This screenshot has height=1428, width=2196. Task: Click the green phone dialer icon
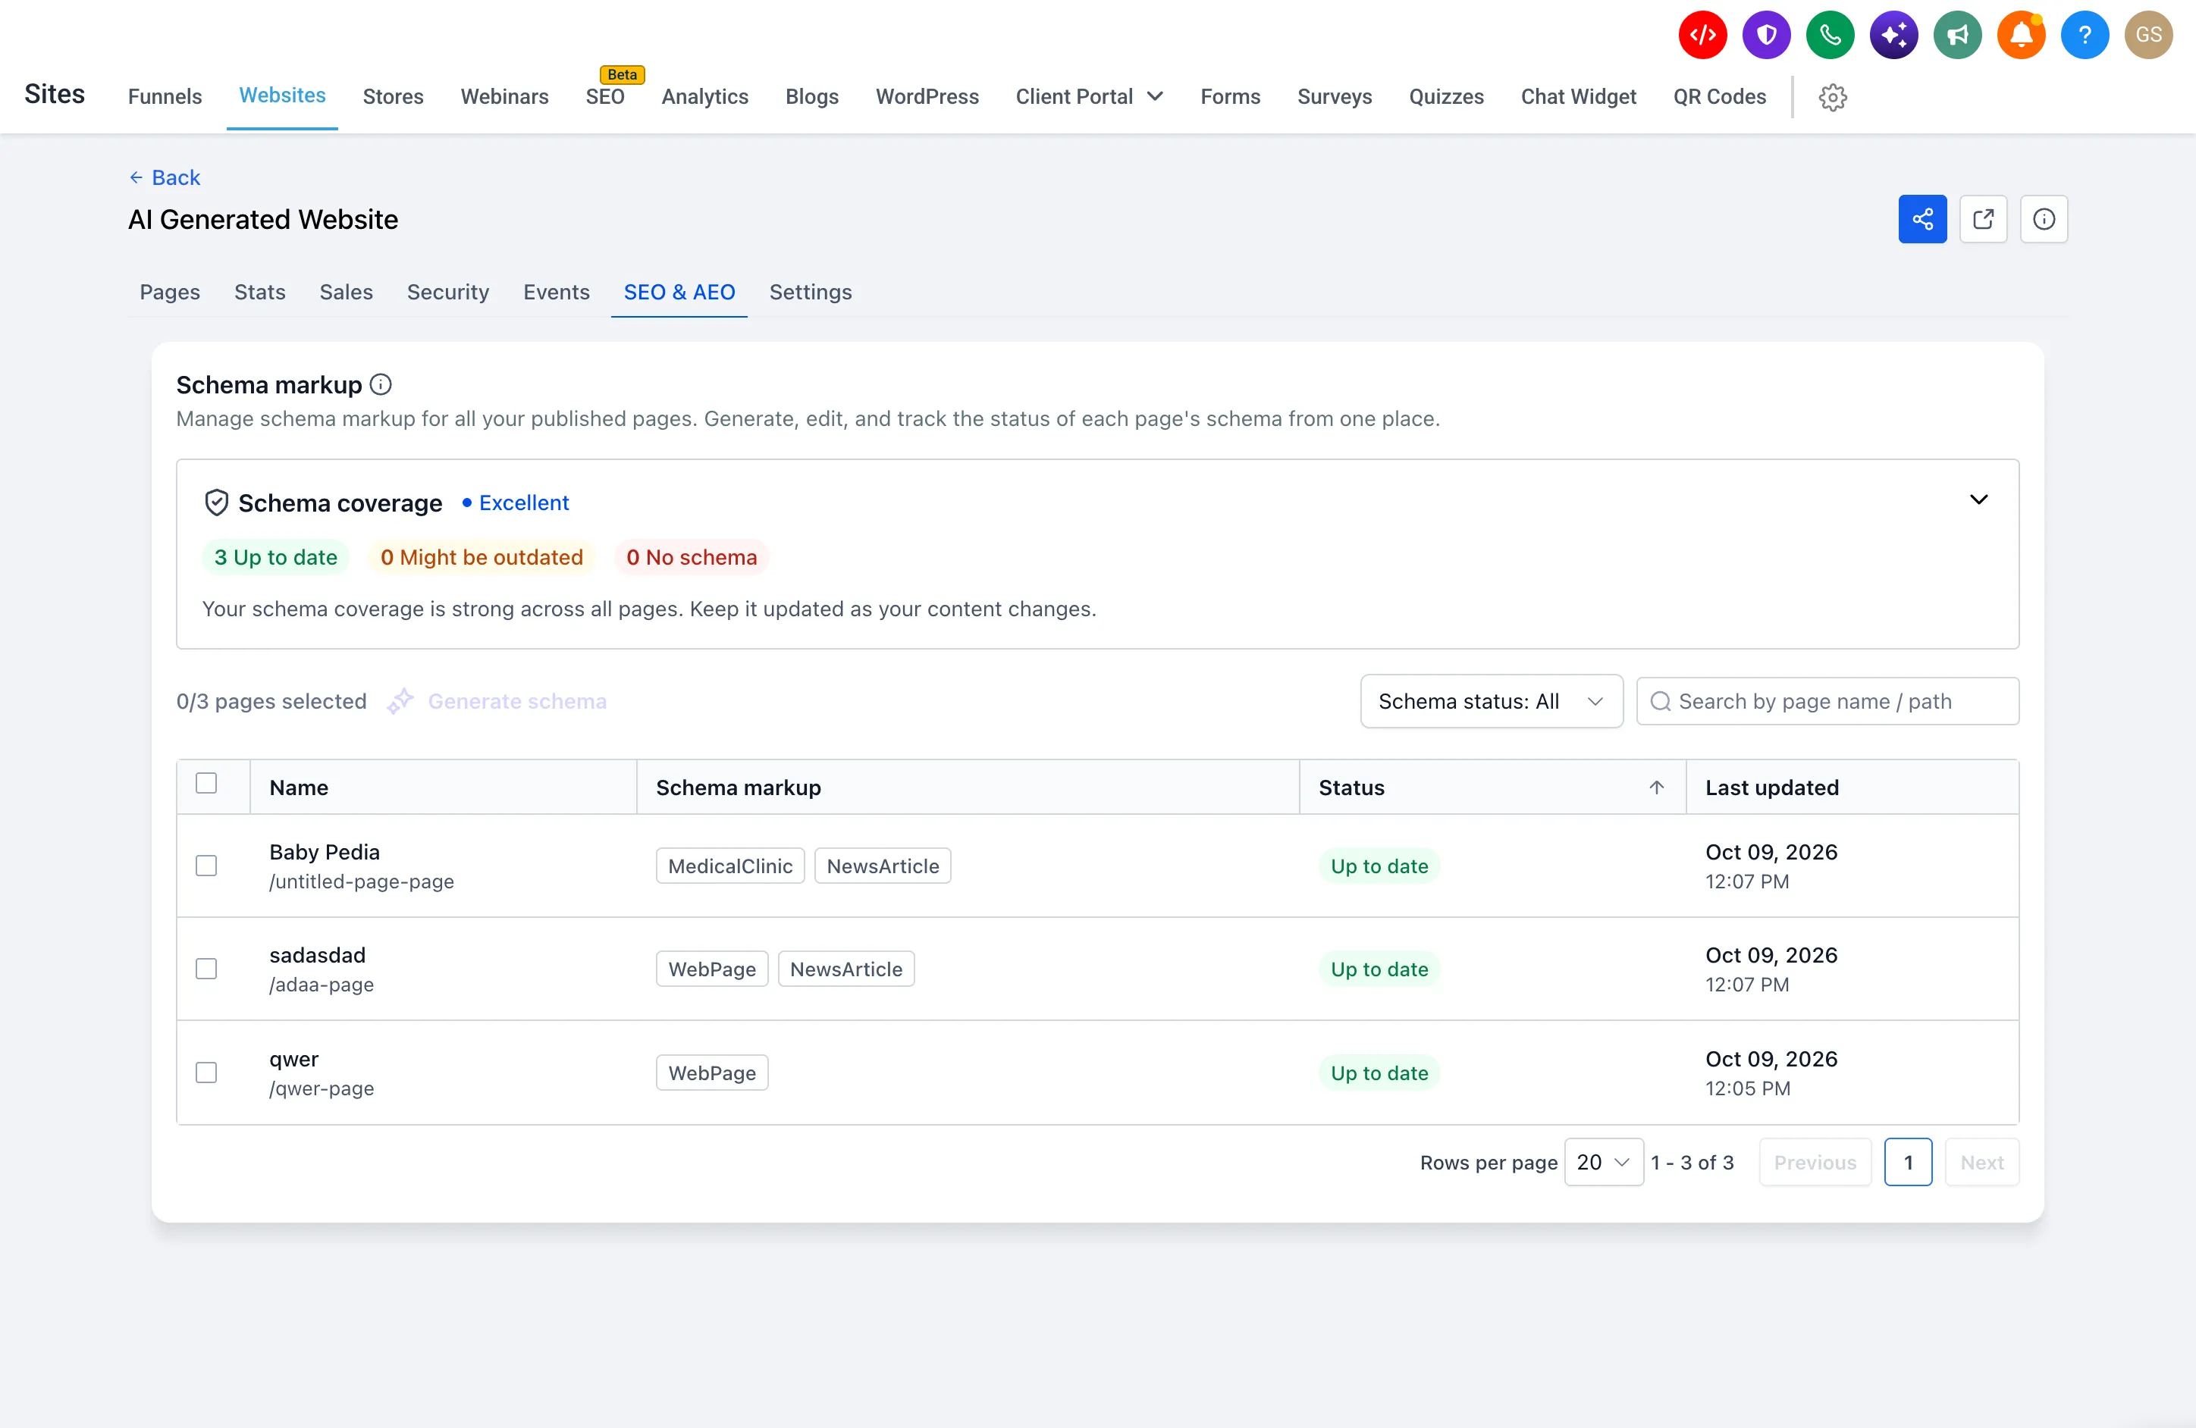coord(1830,35)
